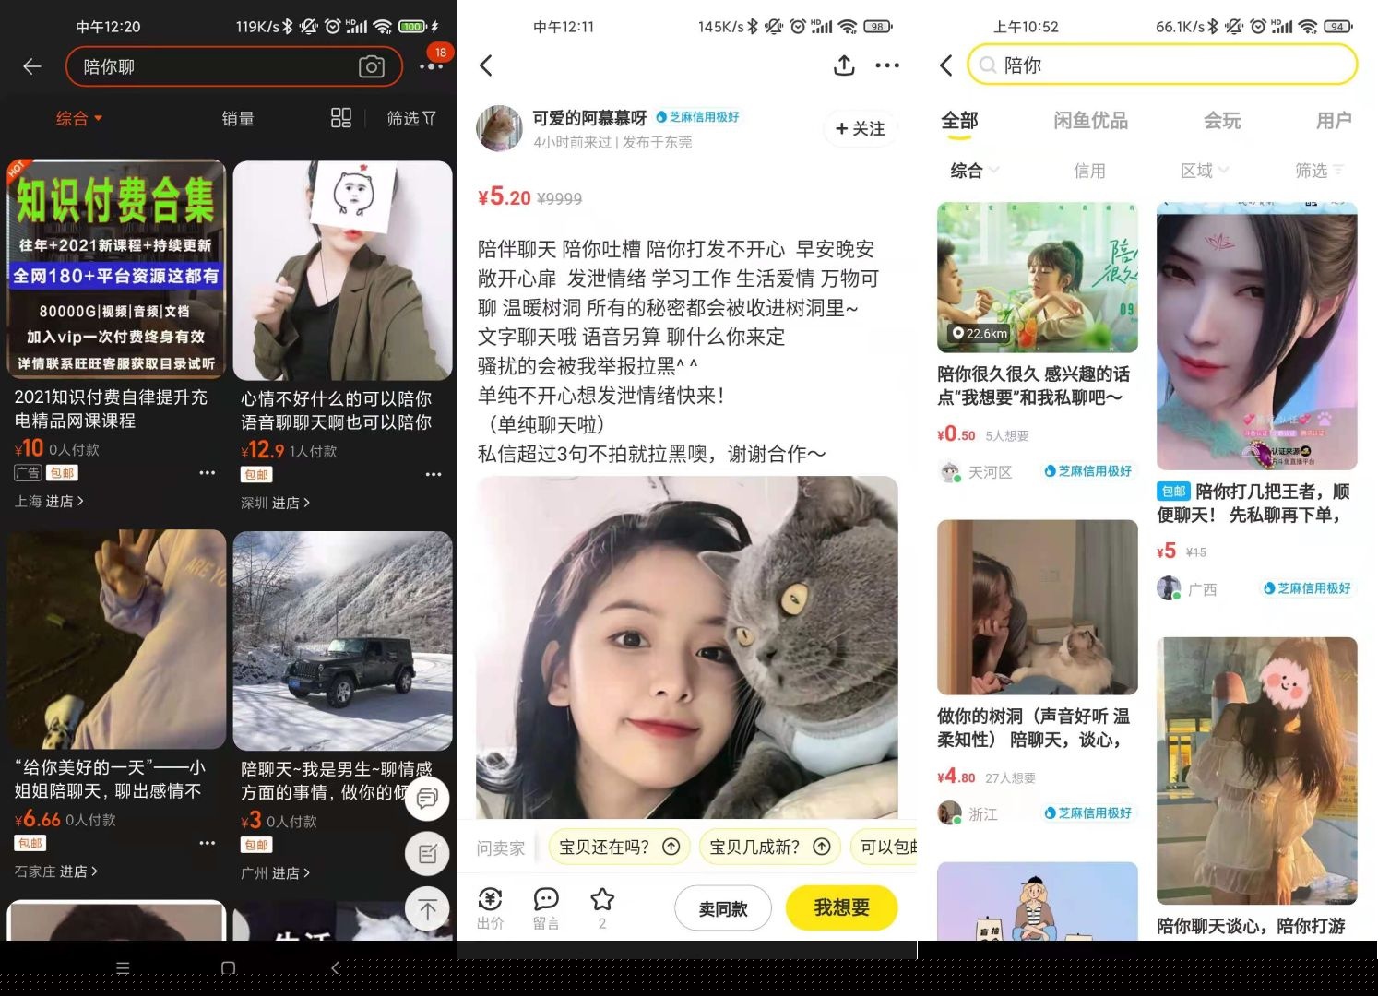Open the 知识付费合集 listing image
Viewport: 1378px width, 996px height.
click(x=116, y=269)
